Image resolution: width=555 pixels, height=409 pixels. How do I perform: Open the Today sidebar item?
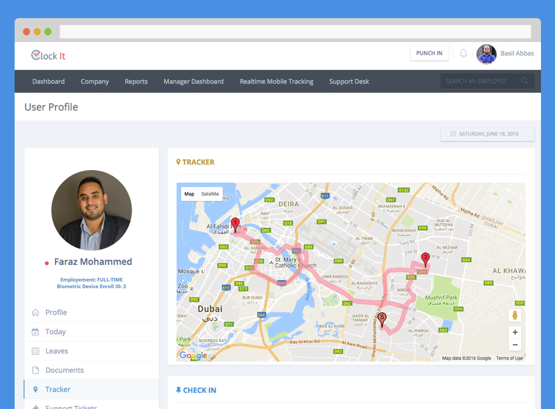tap(91, 332)
